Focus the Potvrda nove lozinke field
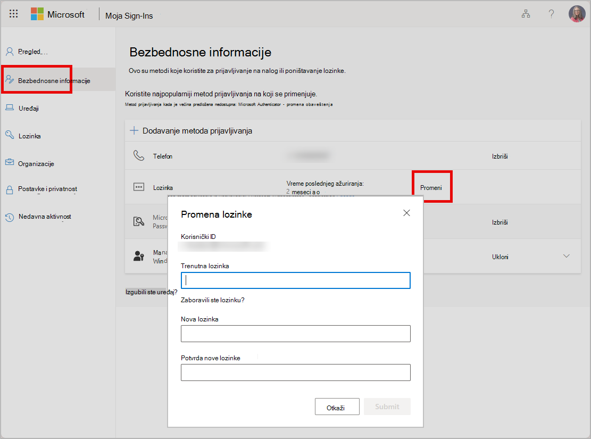Screen dimensions: 591x439 [296, 372]
